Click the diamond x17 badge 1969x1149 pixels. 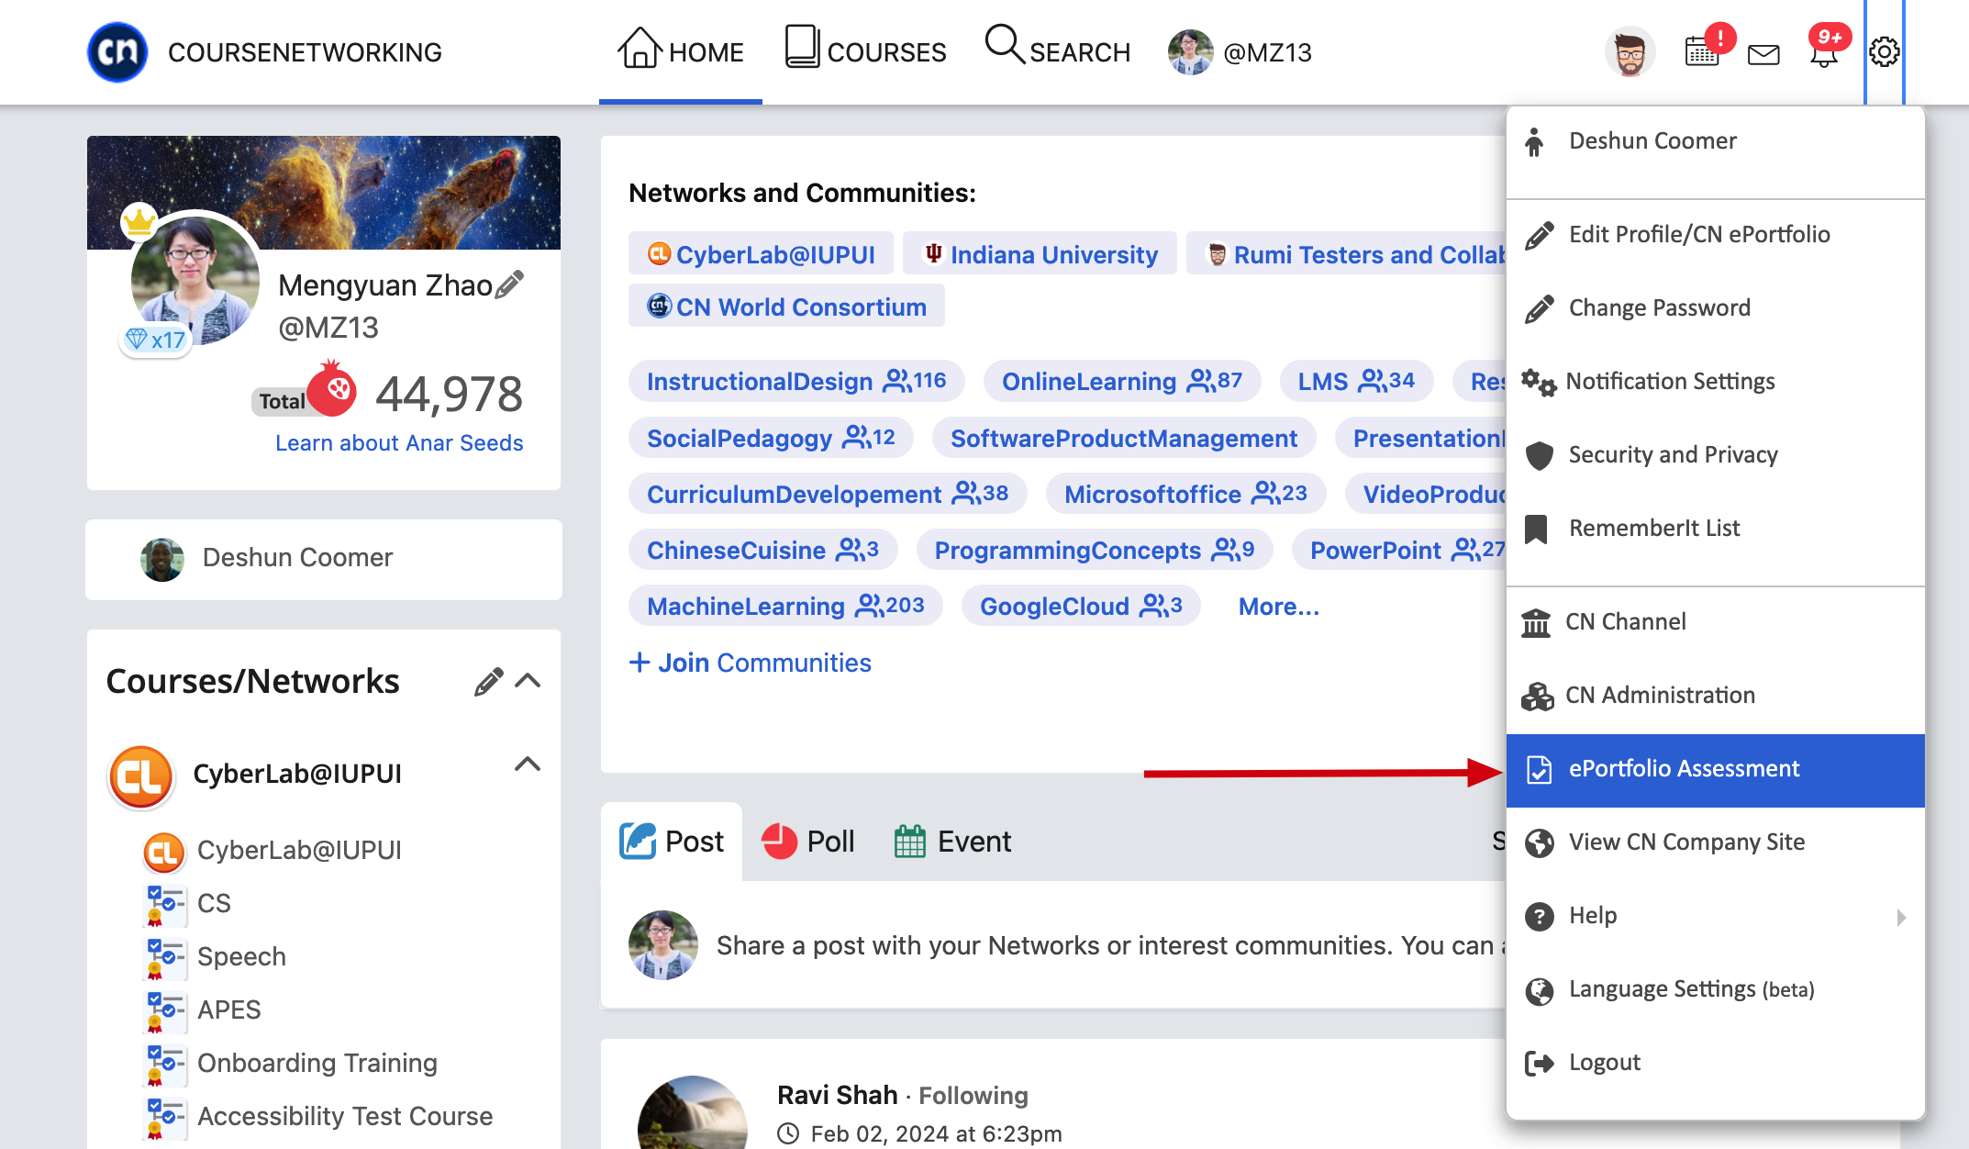(x=155, y=340)
